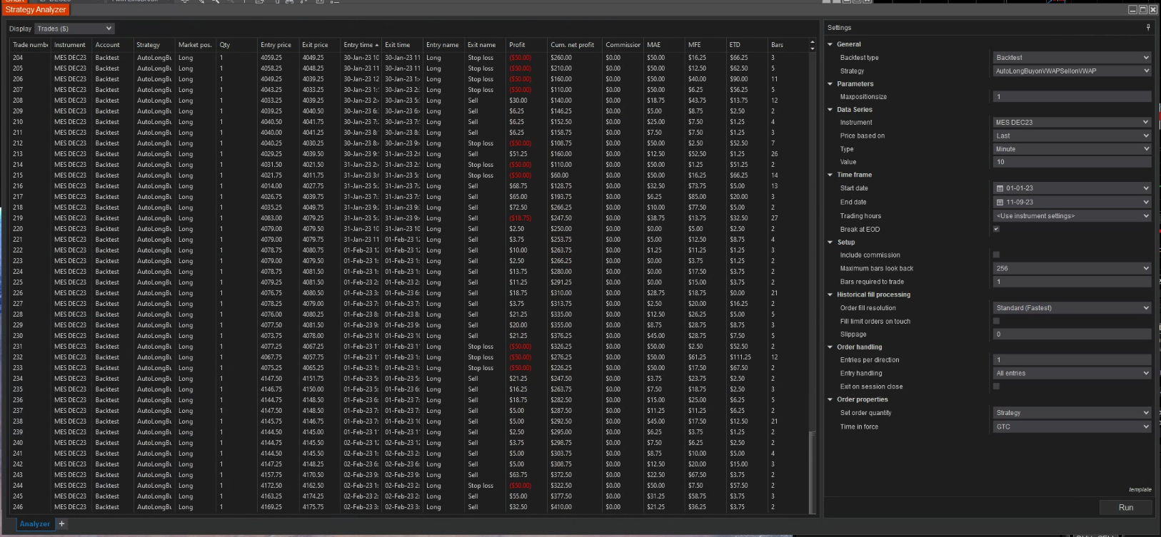Select trade 219 profit ($18.75)
1161x537 pixels.
[x=520, y=218]
